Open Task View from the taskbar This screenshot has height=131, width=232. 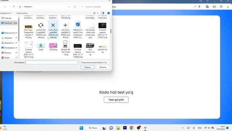pos(104,128)
